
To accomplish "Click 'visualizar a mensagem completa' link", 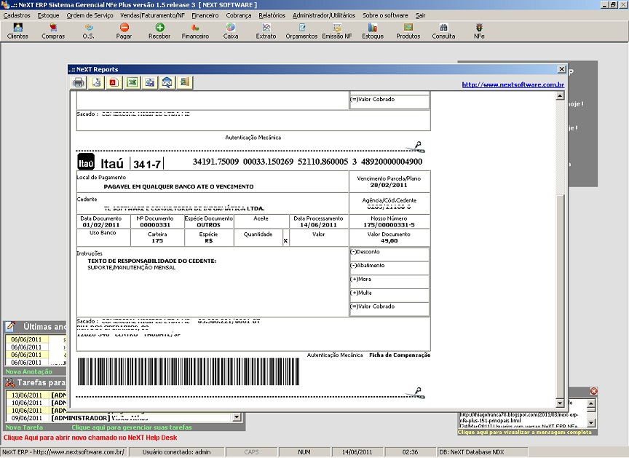I will point(525,432).
